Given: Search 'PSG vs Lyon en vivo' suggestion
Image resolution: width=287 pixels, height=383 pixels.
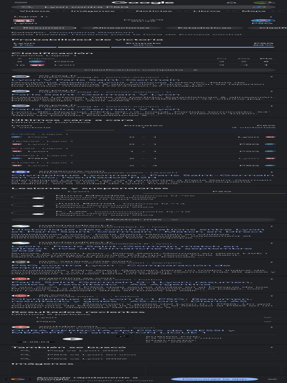Looking at the screenshot, I should pos(143,355).
